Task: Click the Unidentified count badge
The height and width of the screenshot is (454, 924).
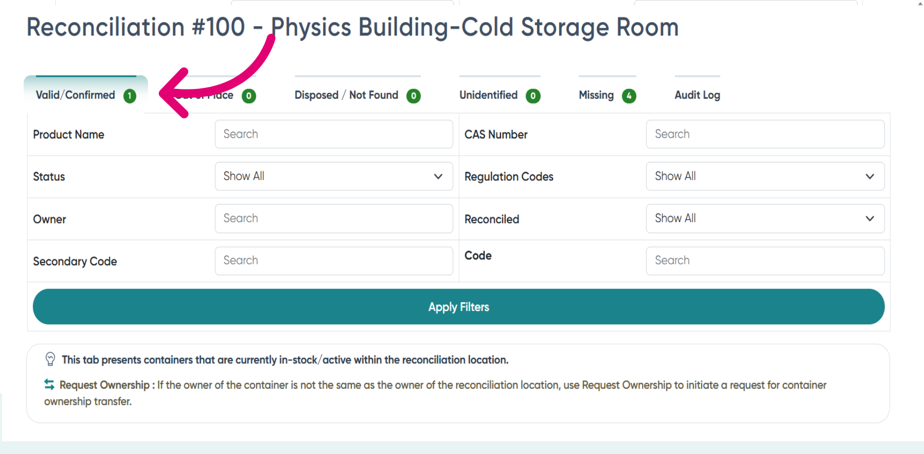Action: coord(533,96)
